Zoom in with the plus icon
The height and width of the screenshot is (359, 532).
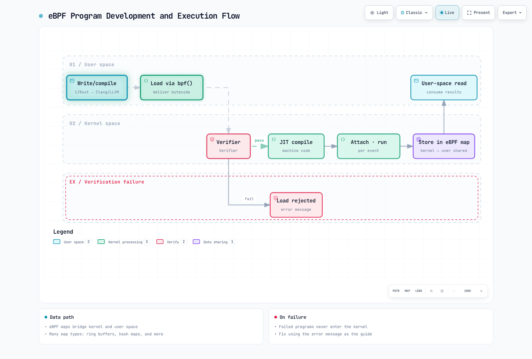point(481,291)
